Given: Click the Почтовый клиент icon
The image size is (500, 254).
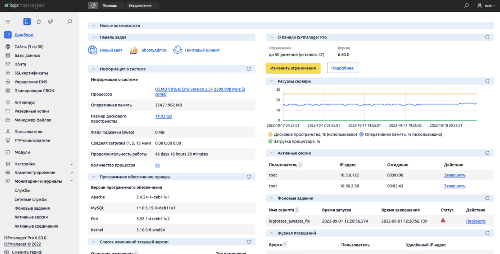Looking at the screenshot, I should point(178,50).
